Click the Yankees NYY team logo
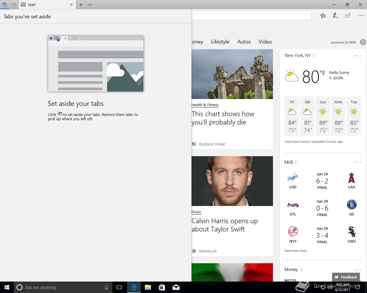367x293 pixels. tap(293, 231)
